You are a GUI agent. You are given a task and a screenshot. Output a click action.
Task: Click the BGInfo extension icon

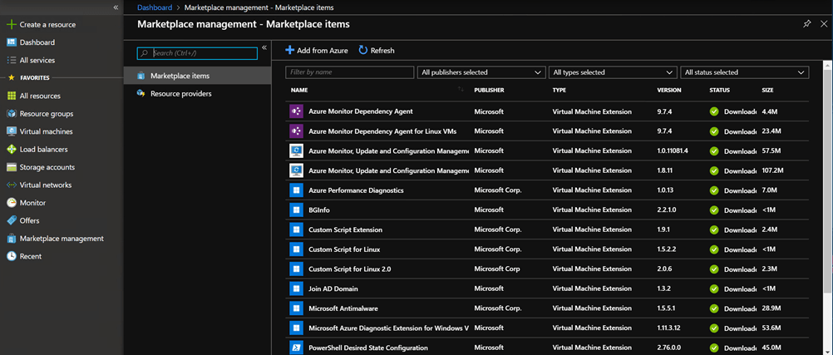296,210
